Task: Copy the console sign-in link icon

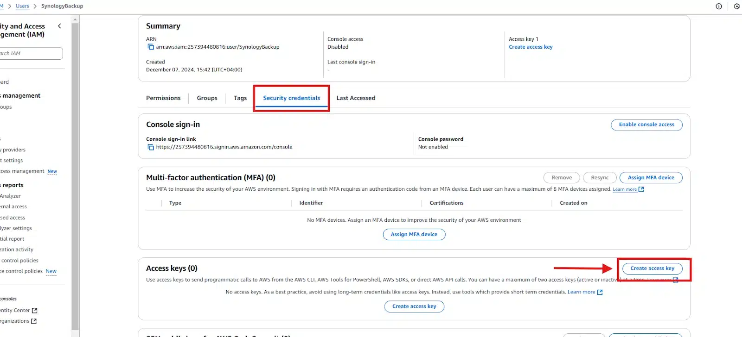Action: (x=151, y=147)
